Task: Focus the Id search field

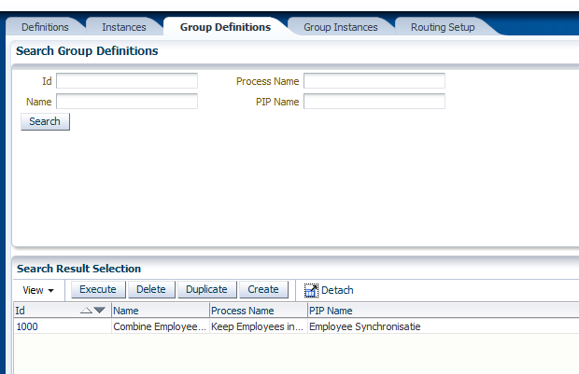Action: click(127, 81)
